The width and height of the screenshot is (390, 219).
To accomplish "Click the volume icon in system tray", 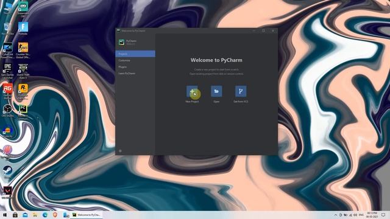I will (355, 215).
